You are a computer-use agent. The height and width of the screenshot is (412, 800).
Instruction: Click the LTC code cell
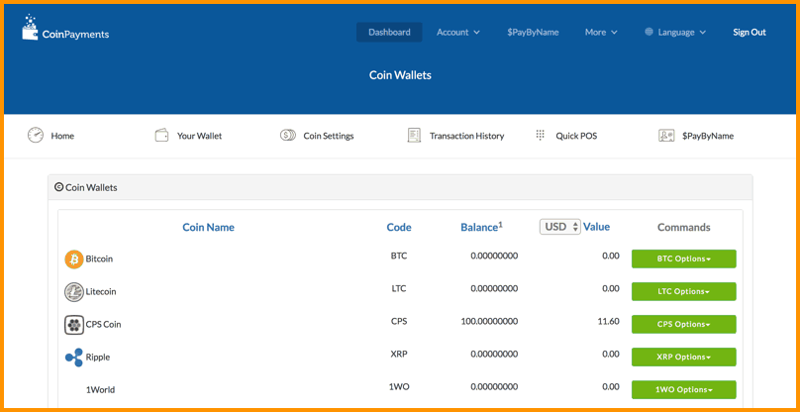[398, 288]
